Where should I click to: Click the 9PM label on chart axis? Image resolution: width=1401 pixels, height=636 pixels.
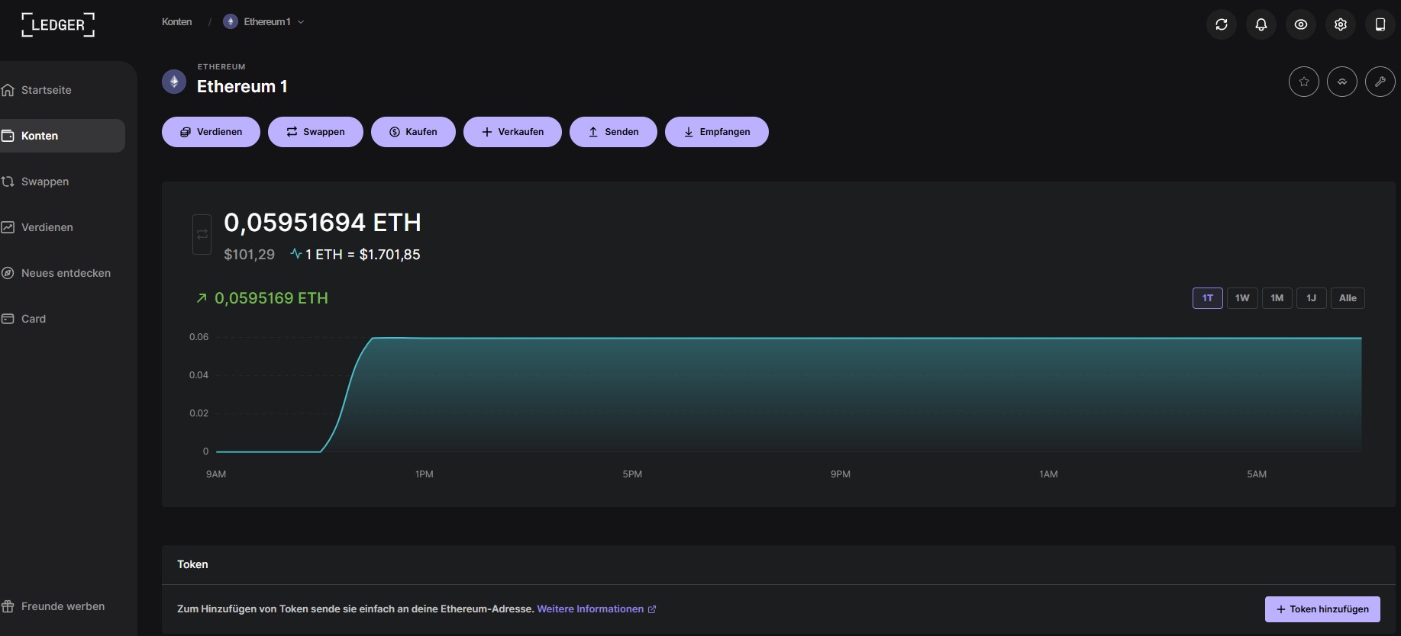coord(841,474)
